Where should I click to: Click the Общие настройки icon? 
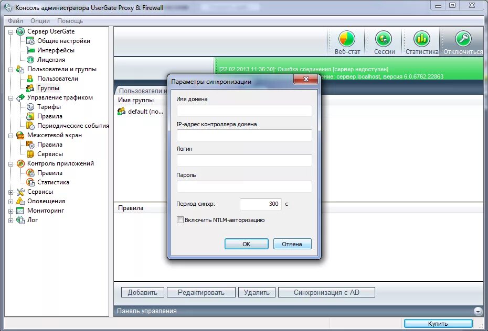(30, 41)
